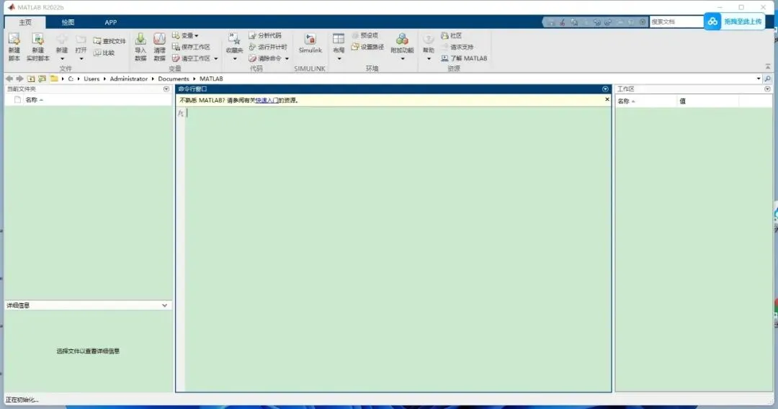
Task: Click 清除命令 (Clear Commands) button
Action: (265, 58)
